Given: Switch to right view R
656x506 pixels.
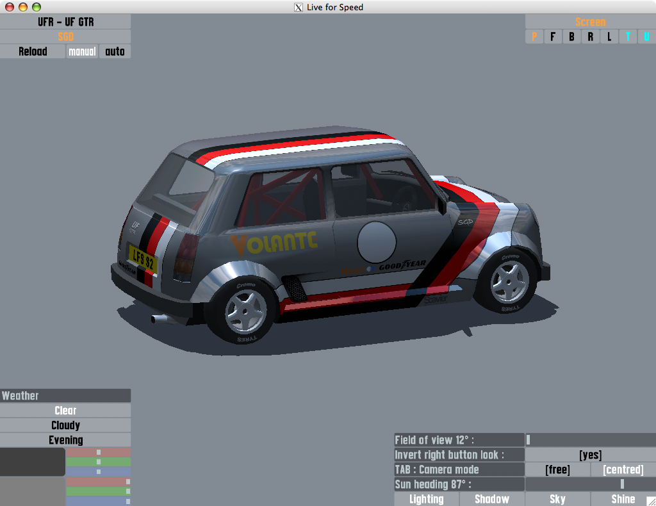Looking at the screenshot, I should [x=590, y=37].
